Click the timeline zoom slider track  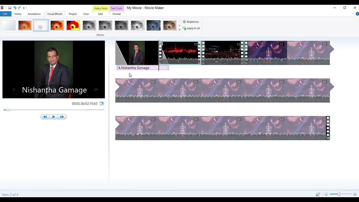pyautogui.click(x=340, y=194)
